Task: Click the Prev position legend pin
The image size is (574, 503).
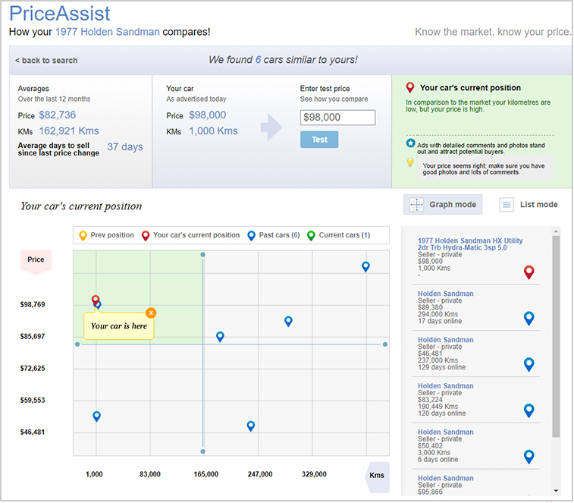Action: click(83, 235)
